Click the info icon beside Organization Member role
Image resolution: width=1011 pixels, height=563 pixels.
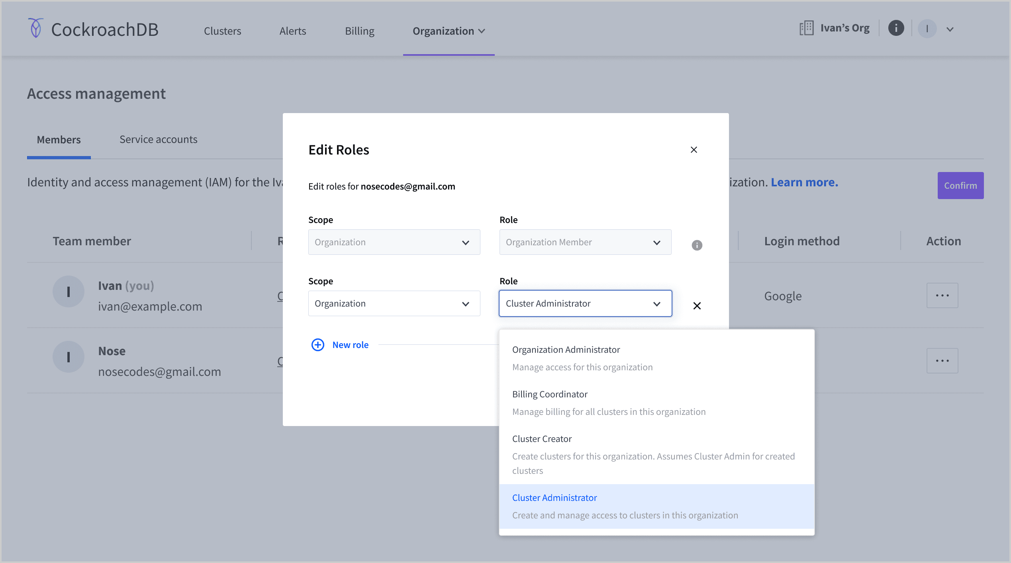pyautogui.click(x=697, y=245)
